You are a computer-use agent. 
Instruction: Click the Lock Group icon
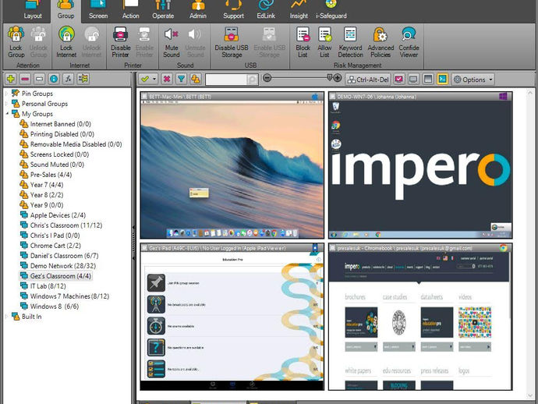[16, 42]
